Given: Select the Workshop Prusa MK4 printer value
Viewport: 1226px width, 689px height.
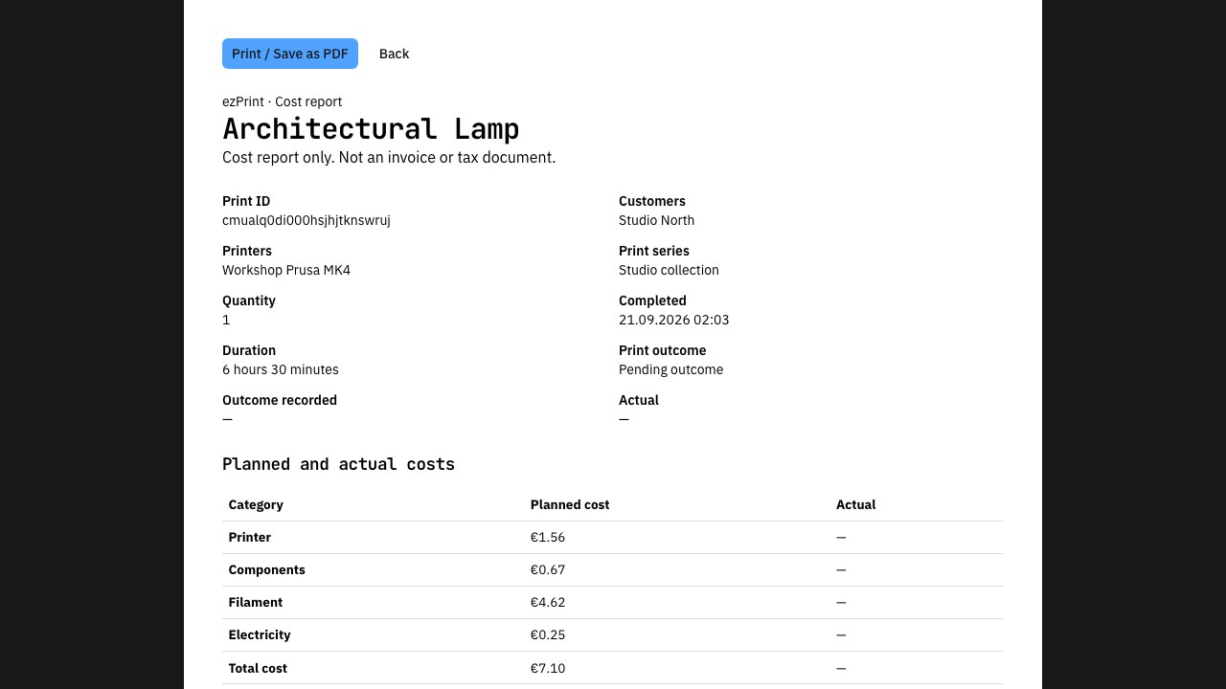Looking at the screenshot, I should tap(286, 270).
